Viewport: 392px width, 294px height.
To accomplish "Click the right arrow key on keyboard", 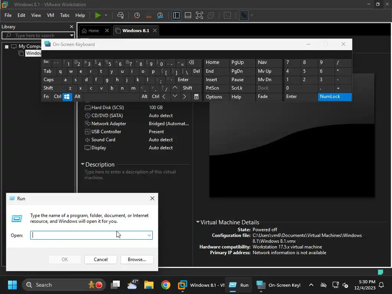I will 185,96.
